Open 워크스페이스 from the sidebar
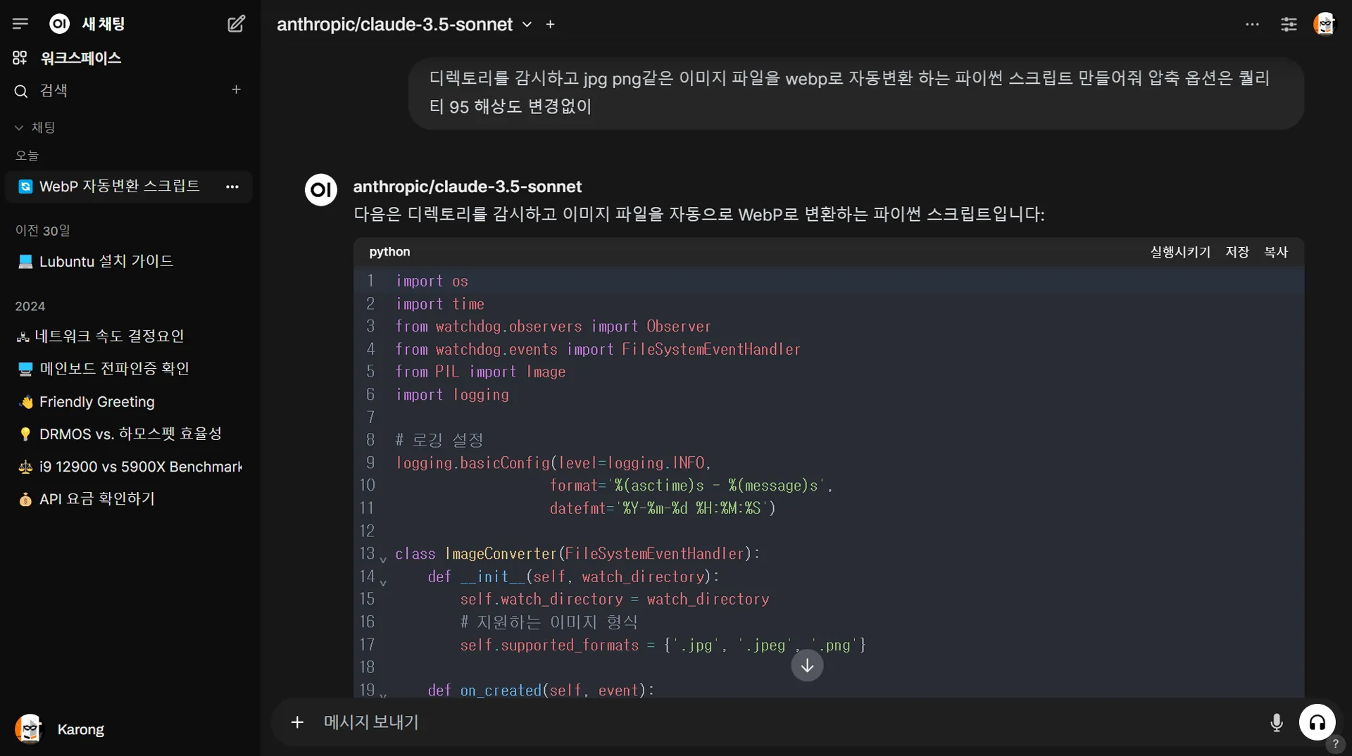The image size is (1352, 756). pos(80,58)
